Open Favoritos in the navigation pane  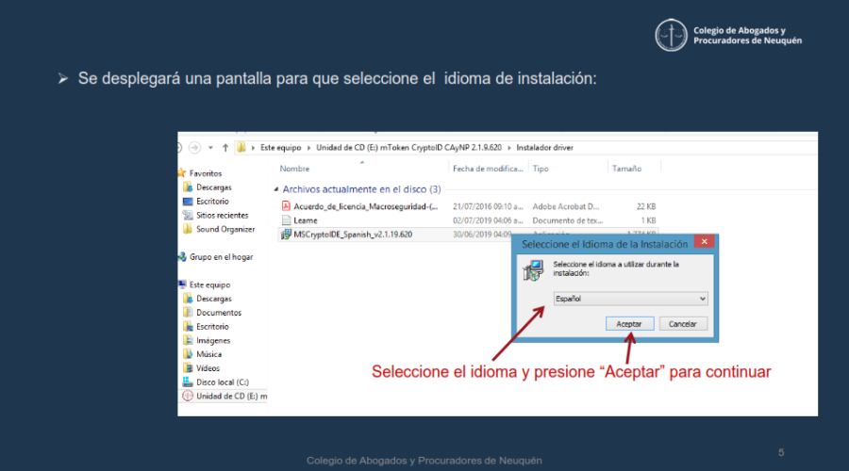coord(206,173)
